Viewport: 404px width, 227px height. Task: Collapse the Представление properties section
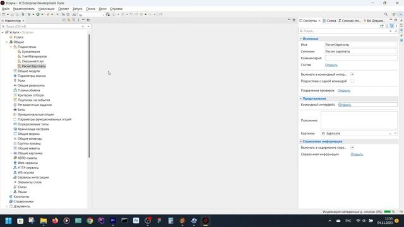pyautogui.click(x=300, y=98)
